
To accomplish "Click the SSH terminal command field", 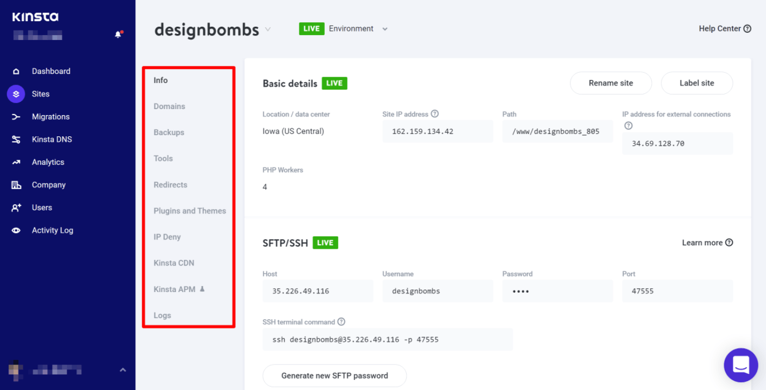I will point(388,339).
